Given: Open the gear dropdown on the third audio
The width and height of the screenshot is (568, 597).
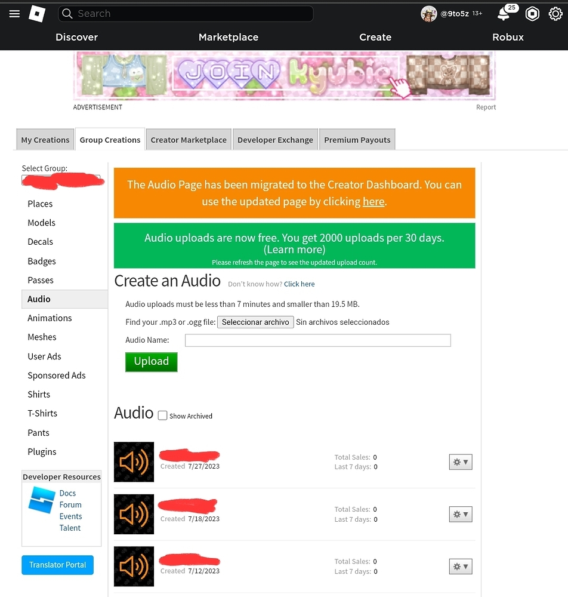Looking at the screenshot, I should 460,566.
